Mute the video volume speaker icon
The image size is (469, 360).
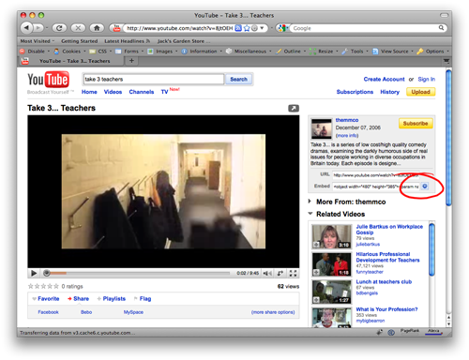(x=267, y=274)
